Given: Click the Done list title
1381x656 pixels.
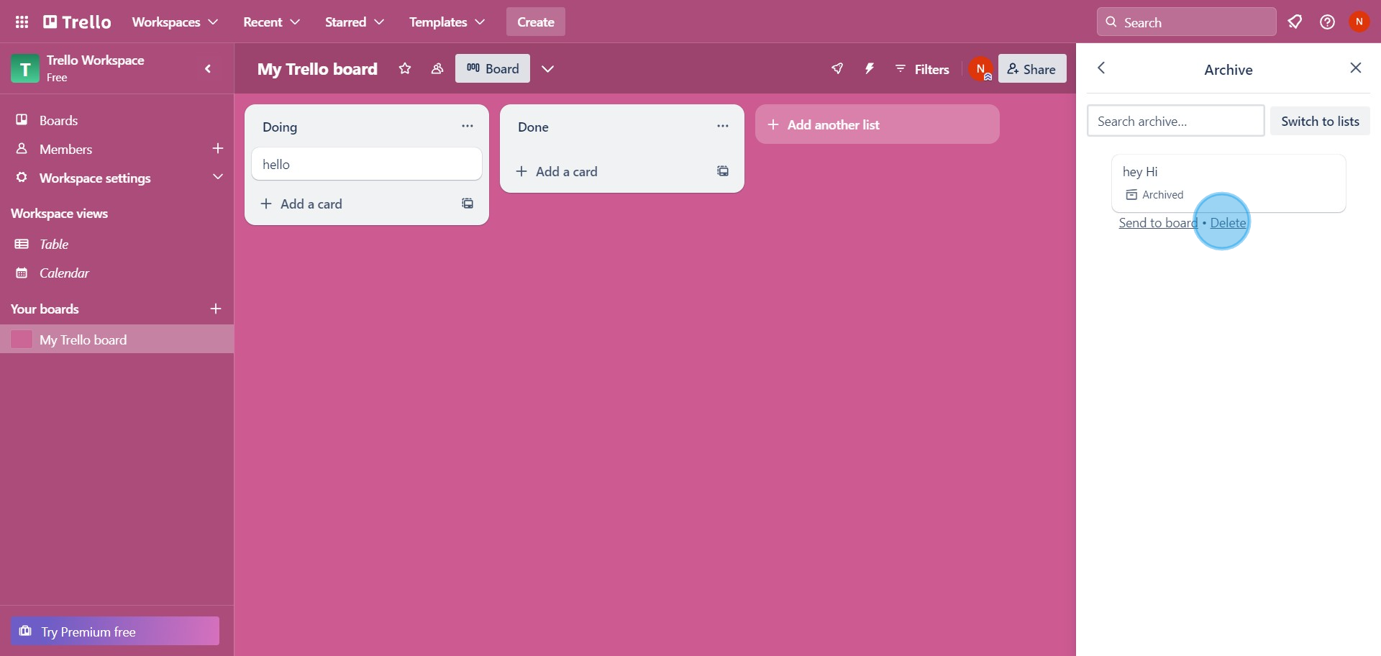Looking at the screenshot, I should (533, 127).
